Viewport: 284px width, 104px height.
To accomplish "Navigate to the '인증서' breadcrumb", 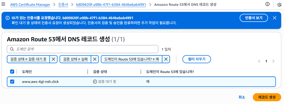I will tap(63, 5).
